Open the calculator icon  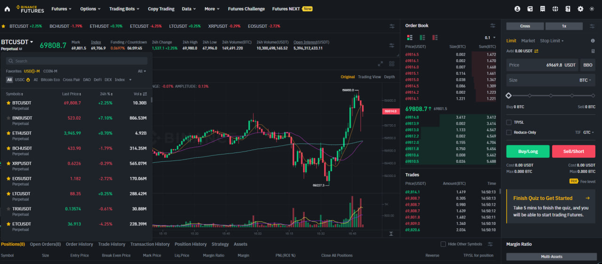[593, 51]
